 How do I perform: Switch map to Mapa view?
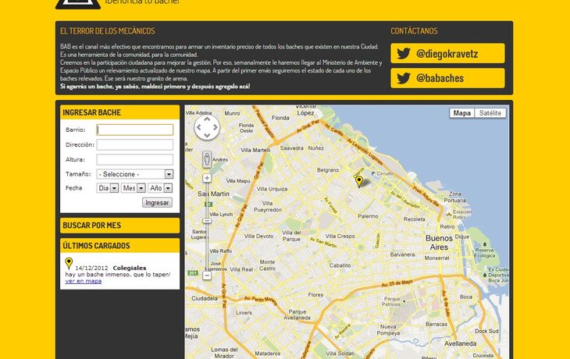pos(462,113)
